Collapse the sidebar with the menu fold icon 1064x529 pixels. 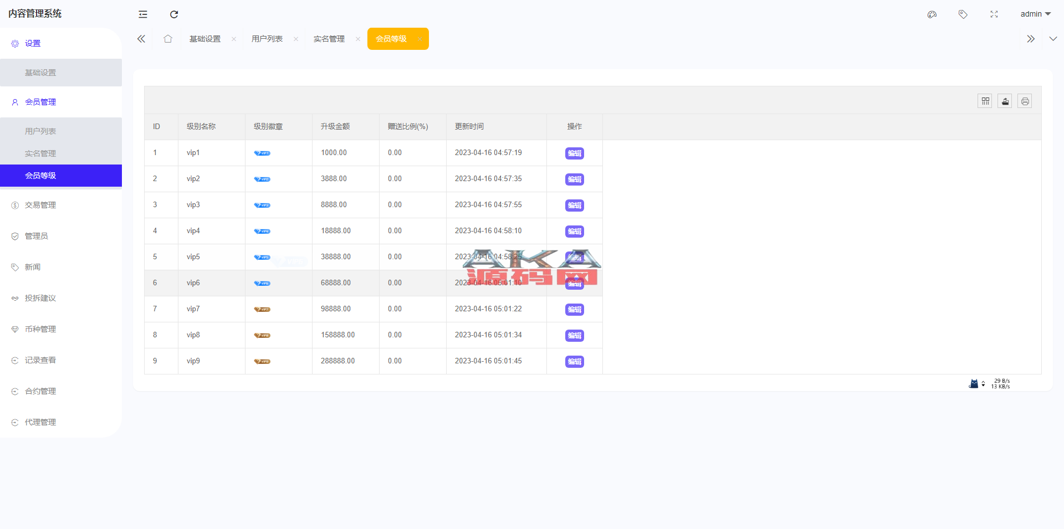pos(143,14)
